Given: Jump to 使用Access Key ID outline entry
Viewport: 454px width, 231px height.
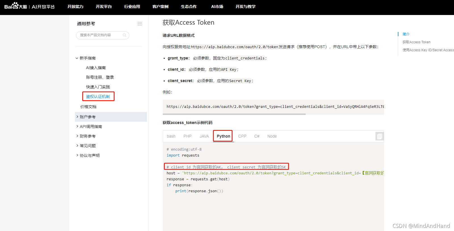Looking at the screenshot, I should pos(428,50).
